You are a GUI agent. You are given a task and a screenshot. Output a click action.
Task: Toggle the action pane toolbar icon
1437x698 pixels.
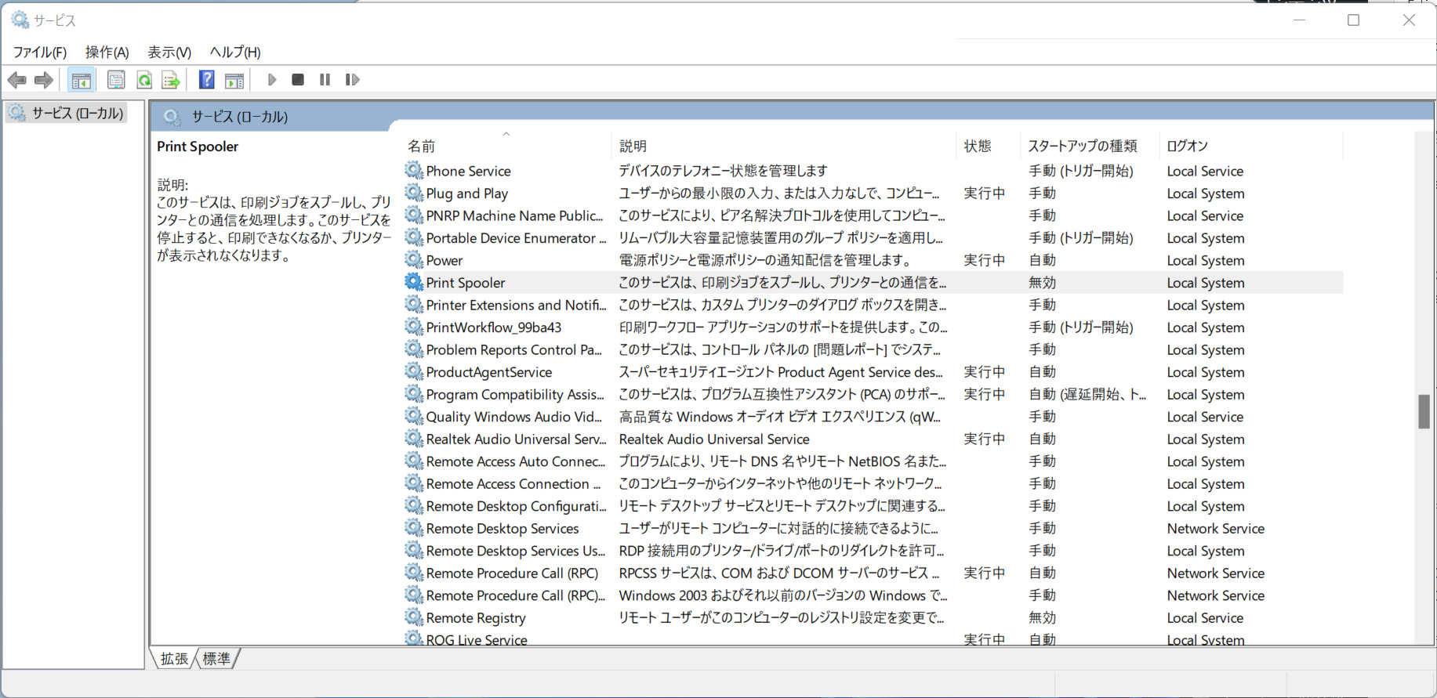(234, 80)
